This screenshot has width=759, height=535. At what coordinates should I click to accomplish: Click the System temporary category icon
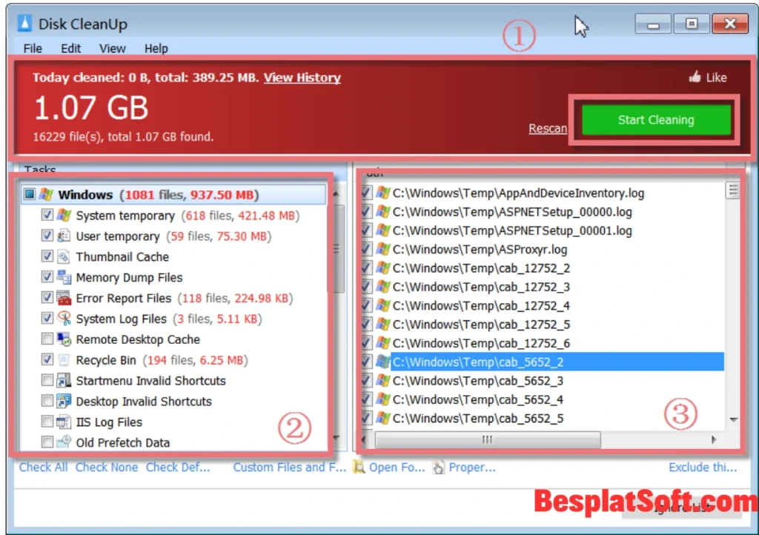point(64,216)
